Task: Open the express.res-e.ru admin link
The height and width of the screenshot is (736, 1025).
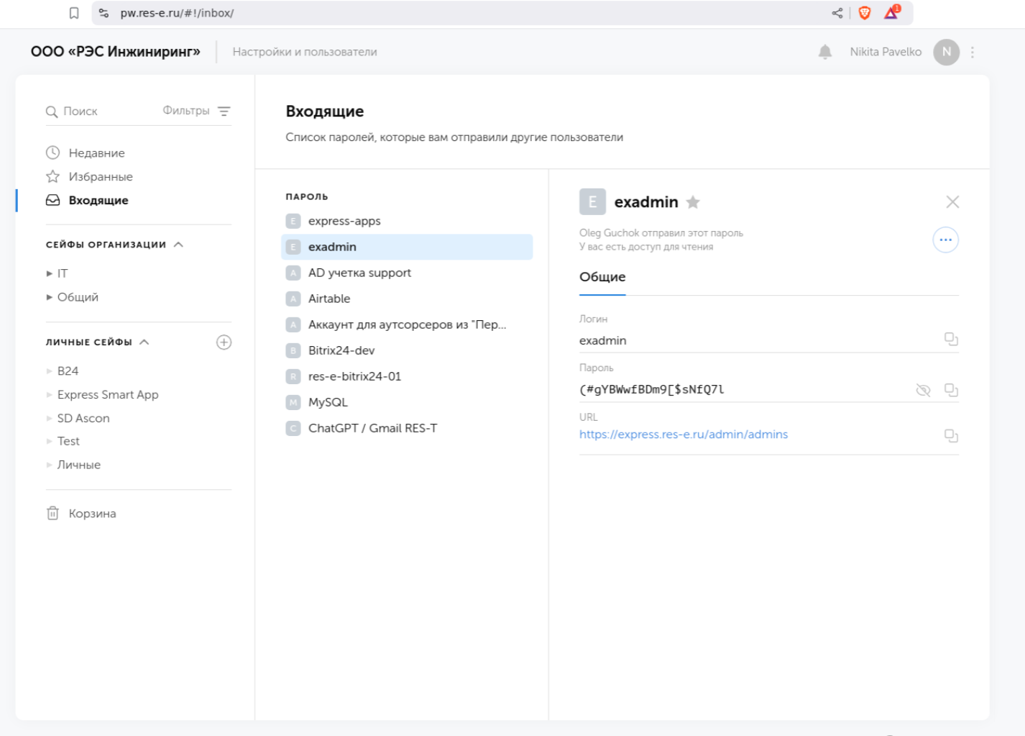Action: 683,435
